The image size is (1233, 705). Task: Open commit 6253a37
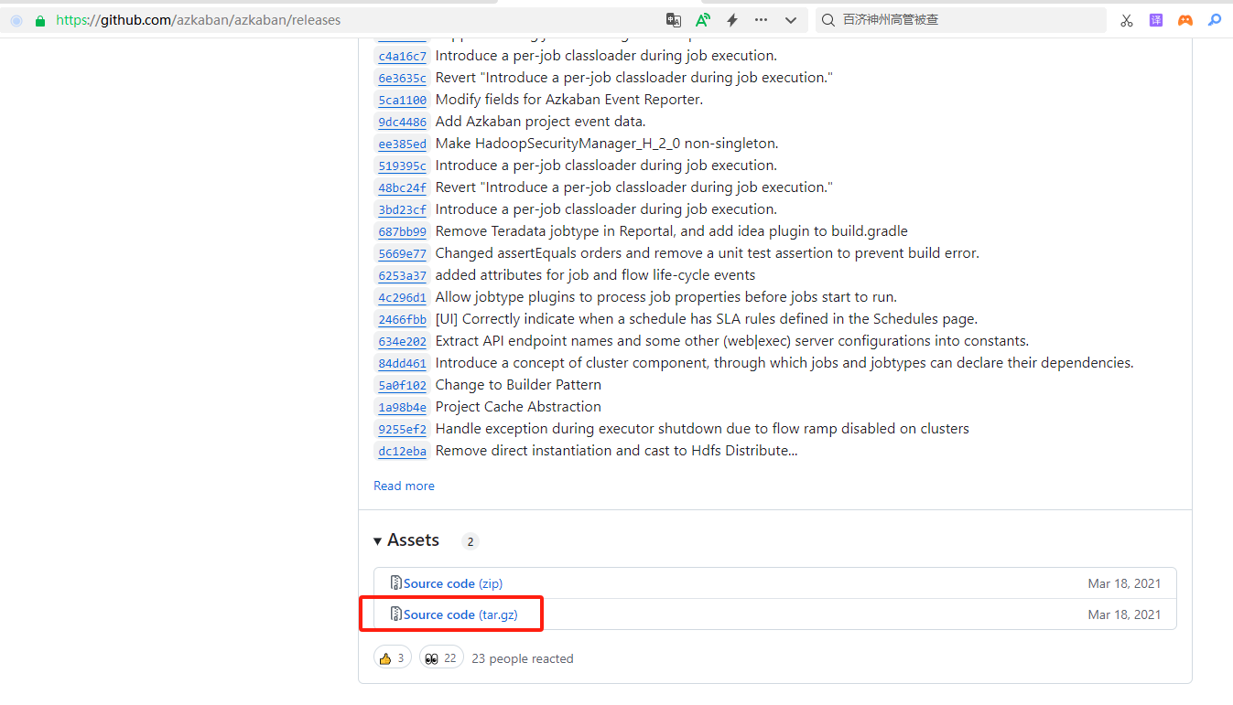point(403,276)
